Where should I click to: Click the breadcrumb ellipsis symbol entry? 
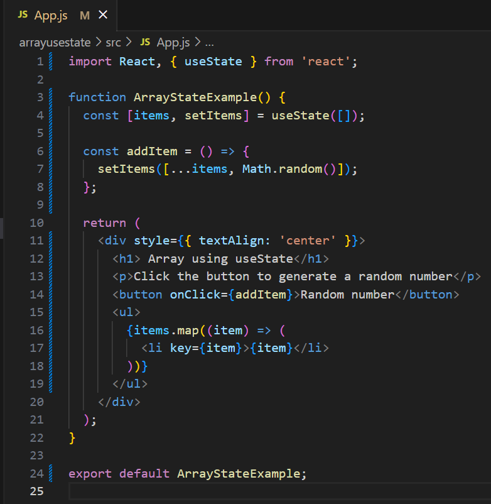point(210,43)
